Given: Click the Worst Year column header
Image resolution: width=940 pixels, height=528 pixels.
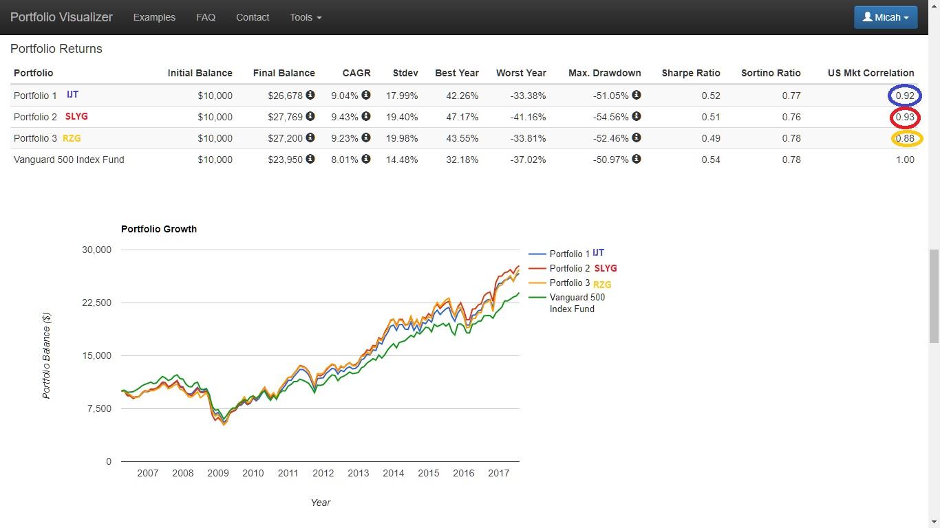Looking at the screenshot, I should click(x=521, y=73).
